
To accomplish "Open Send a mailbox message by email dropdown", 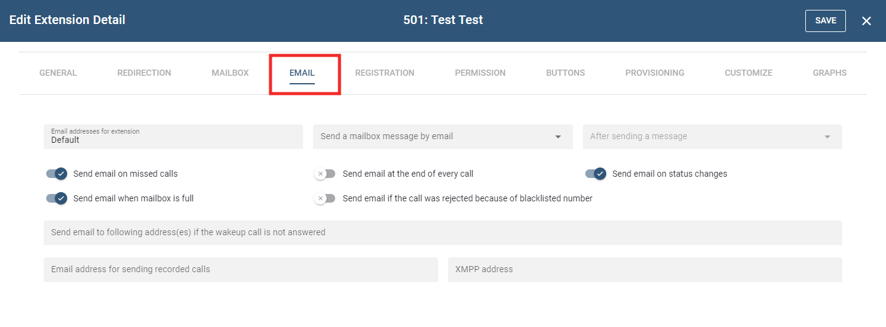I will (442, 137).
